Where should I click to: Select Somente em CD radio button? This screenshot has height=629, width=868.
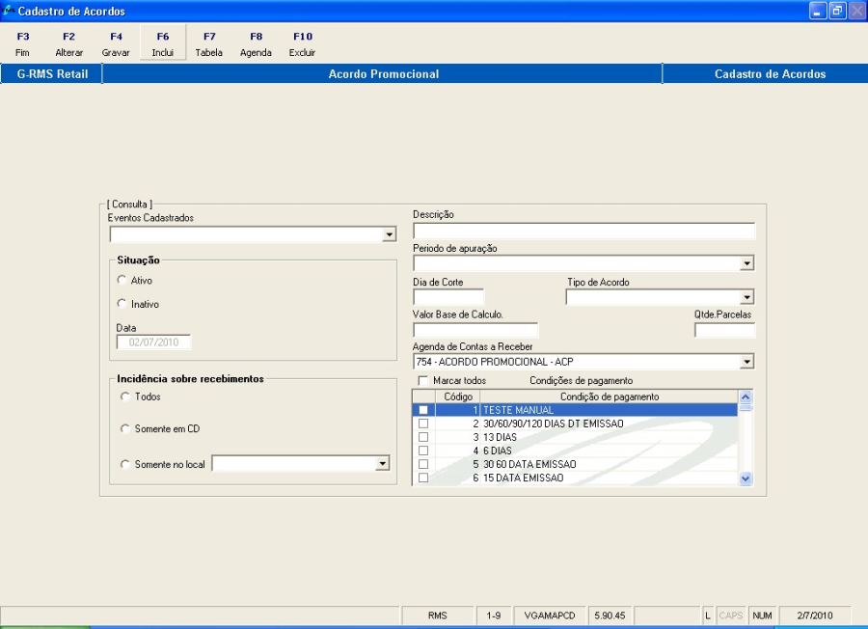tap(125, 428)
